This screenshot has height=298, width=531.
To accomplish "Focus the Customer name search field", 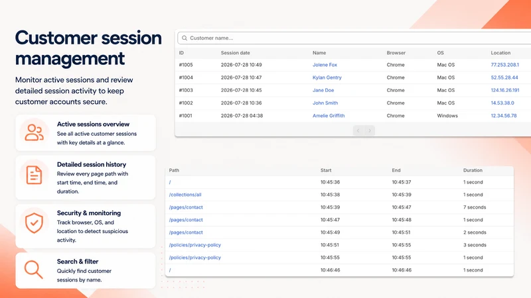I will (354, 38).
